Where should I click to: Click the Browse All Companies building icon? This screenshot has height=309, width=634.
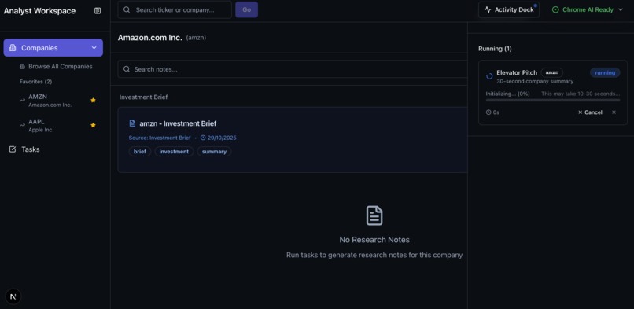(22, 66)
